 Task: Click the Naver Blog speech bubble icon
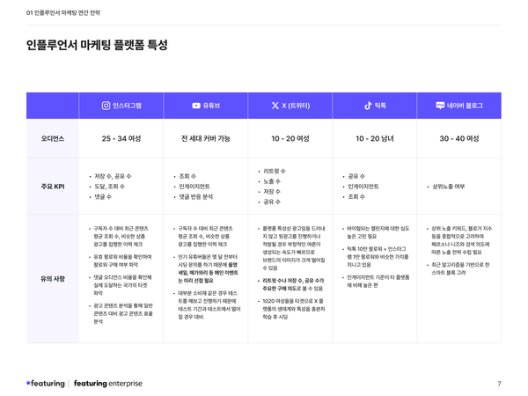click(x=440, y=106)
